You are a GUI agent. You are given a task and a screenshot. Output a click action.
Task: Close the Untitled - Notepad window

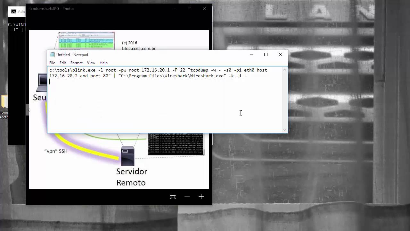281,55
